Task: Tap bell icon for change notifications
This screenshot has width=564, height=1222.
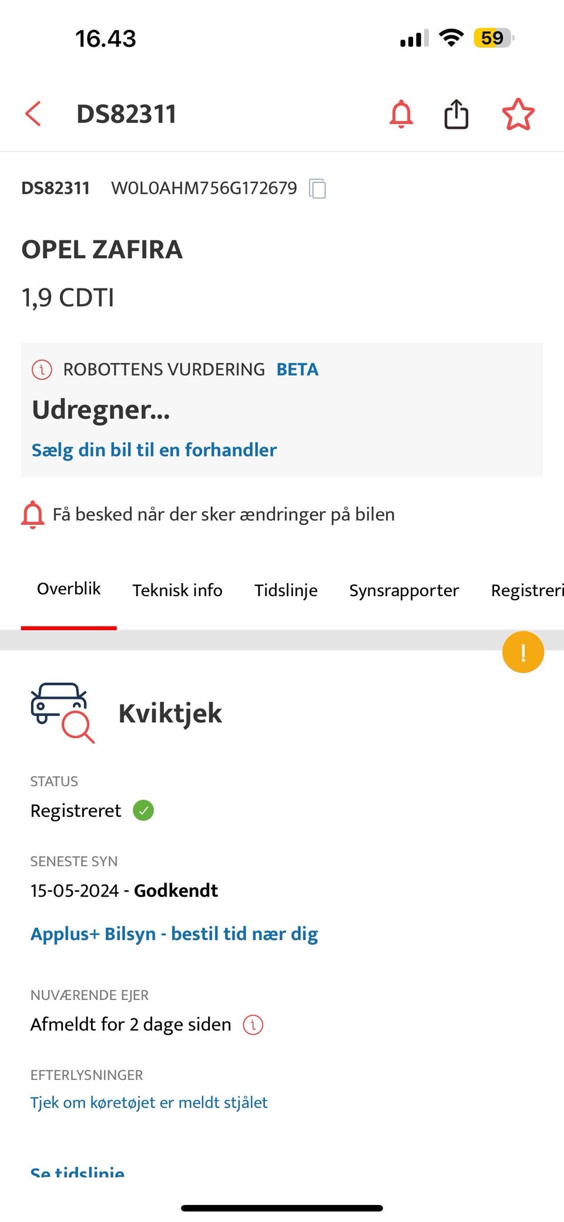Action: pyautogui.click(x=33, y=515)
